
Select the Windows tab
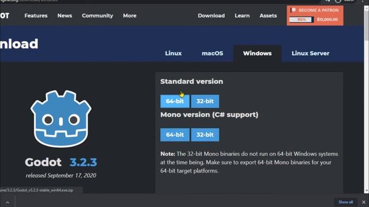(x=257, y=53)
